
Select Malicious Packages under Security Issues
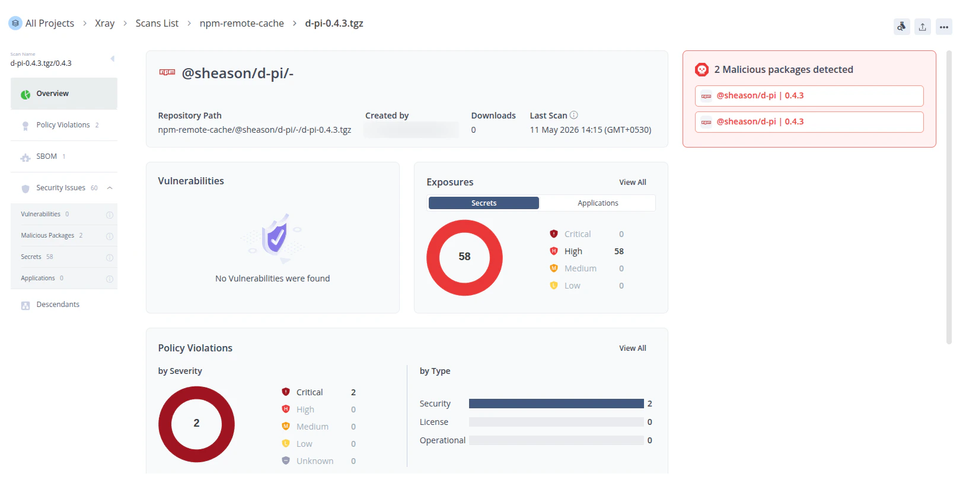click(64, 236)
